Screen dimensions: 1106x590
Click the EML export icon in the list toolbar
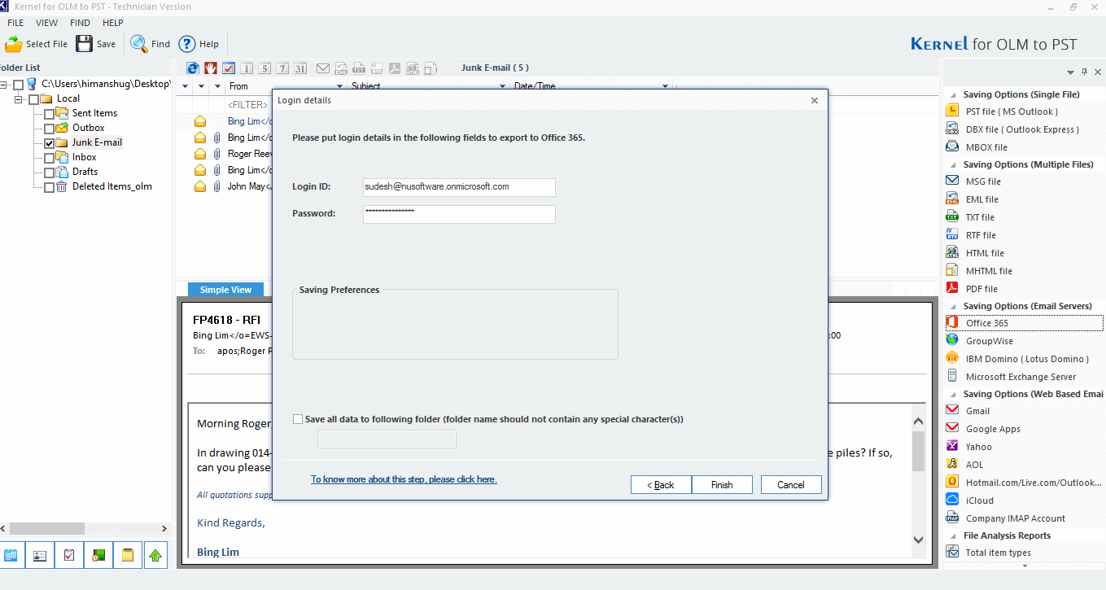point(341,68)
